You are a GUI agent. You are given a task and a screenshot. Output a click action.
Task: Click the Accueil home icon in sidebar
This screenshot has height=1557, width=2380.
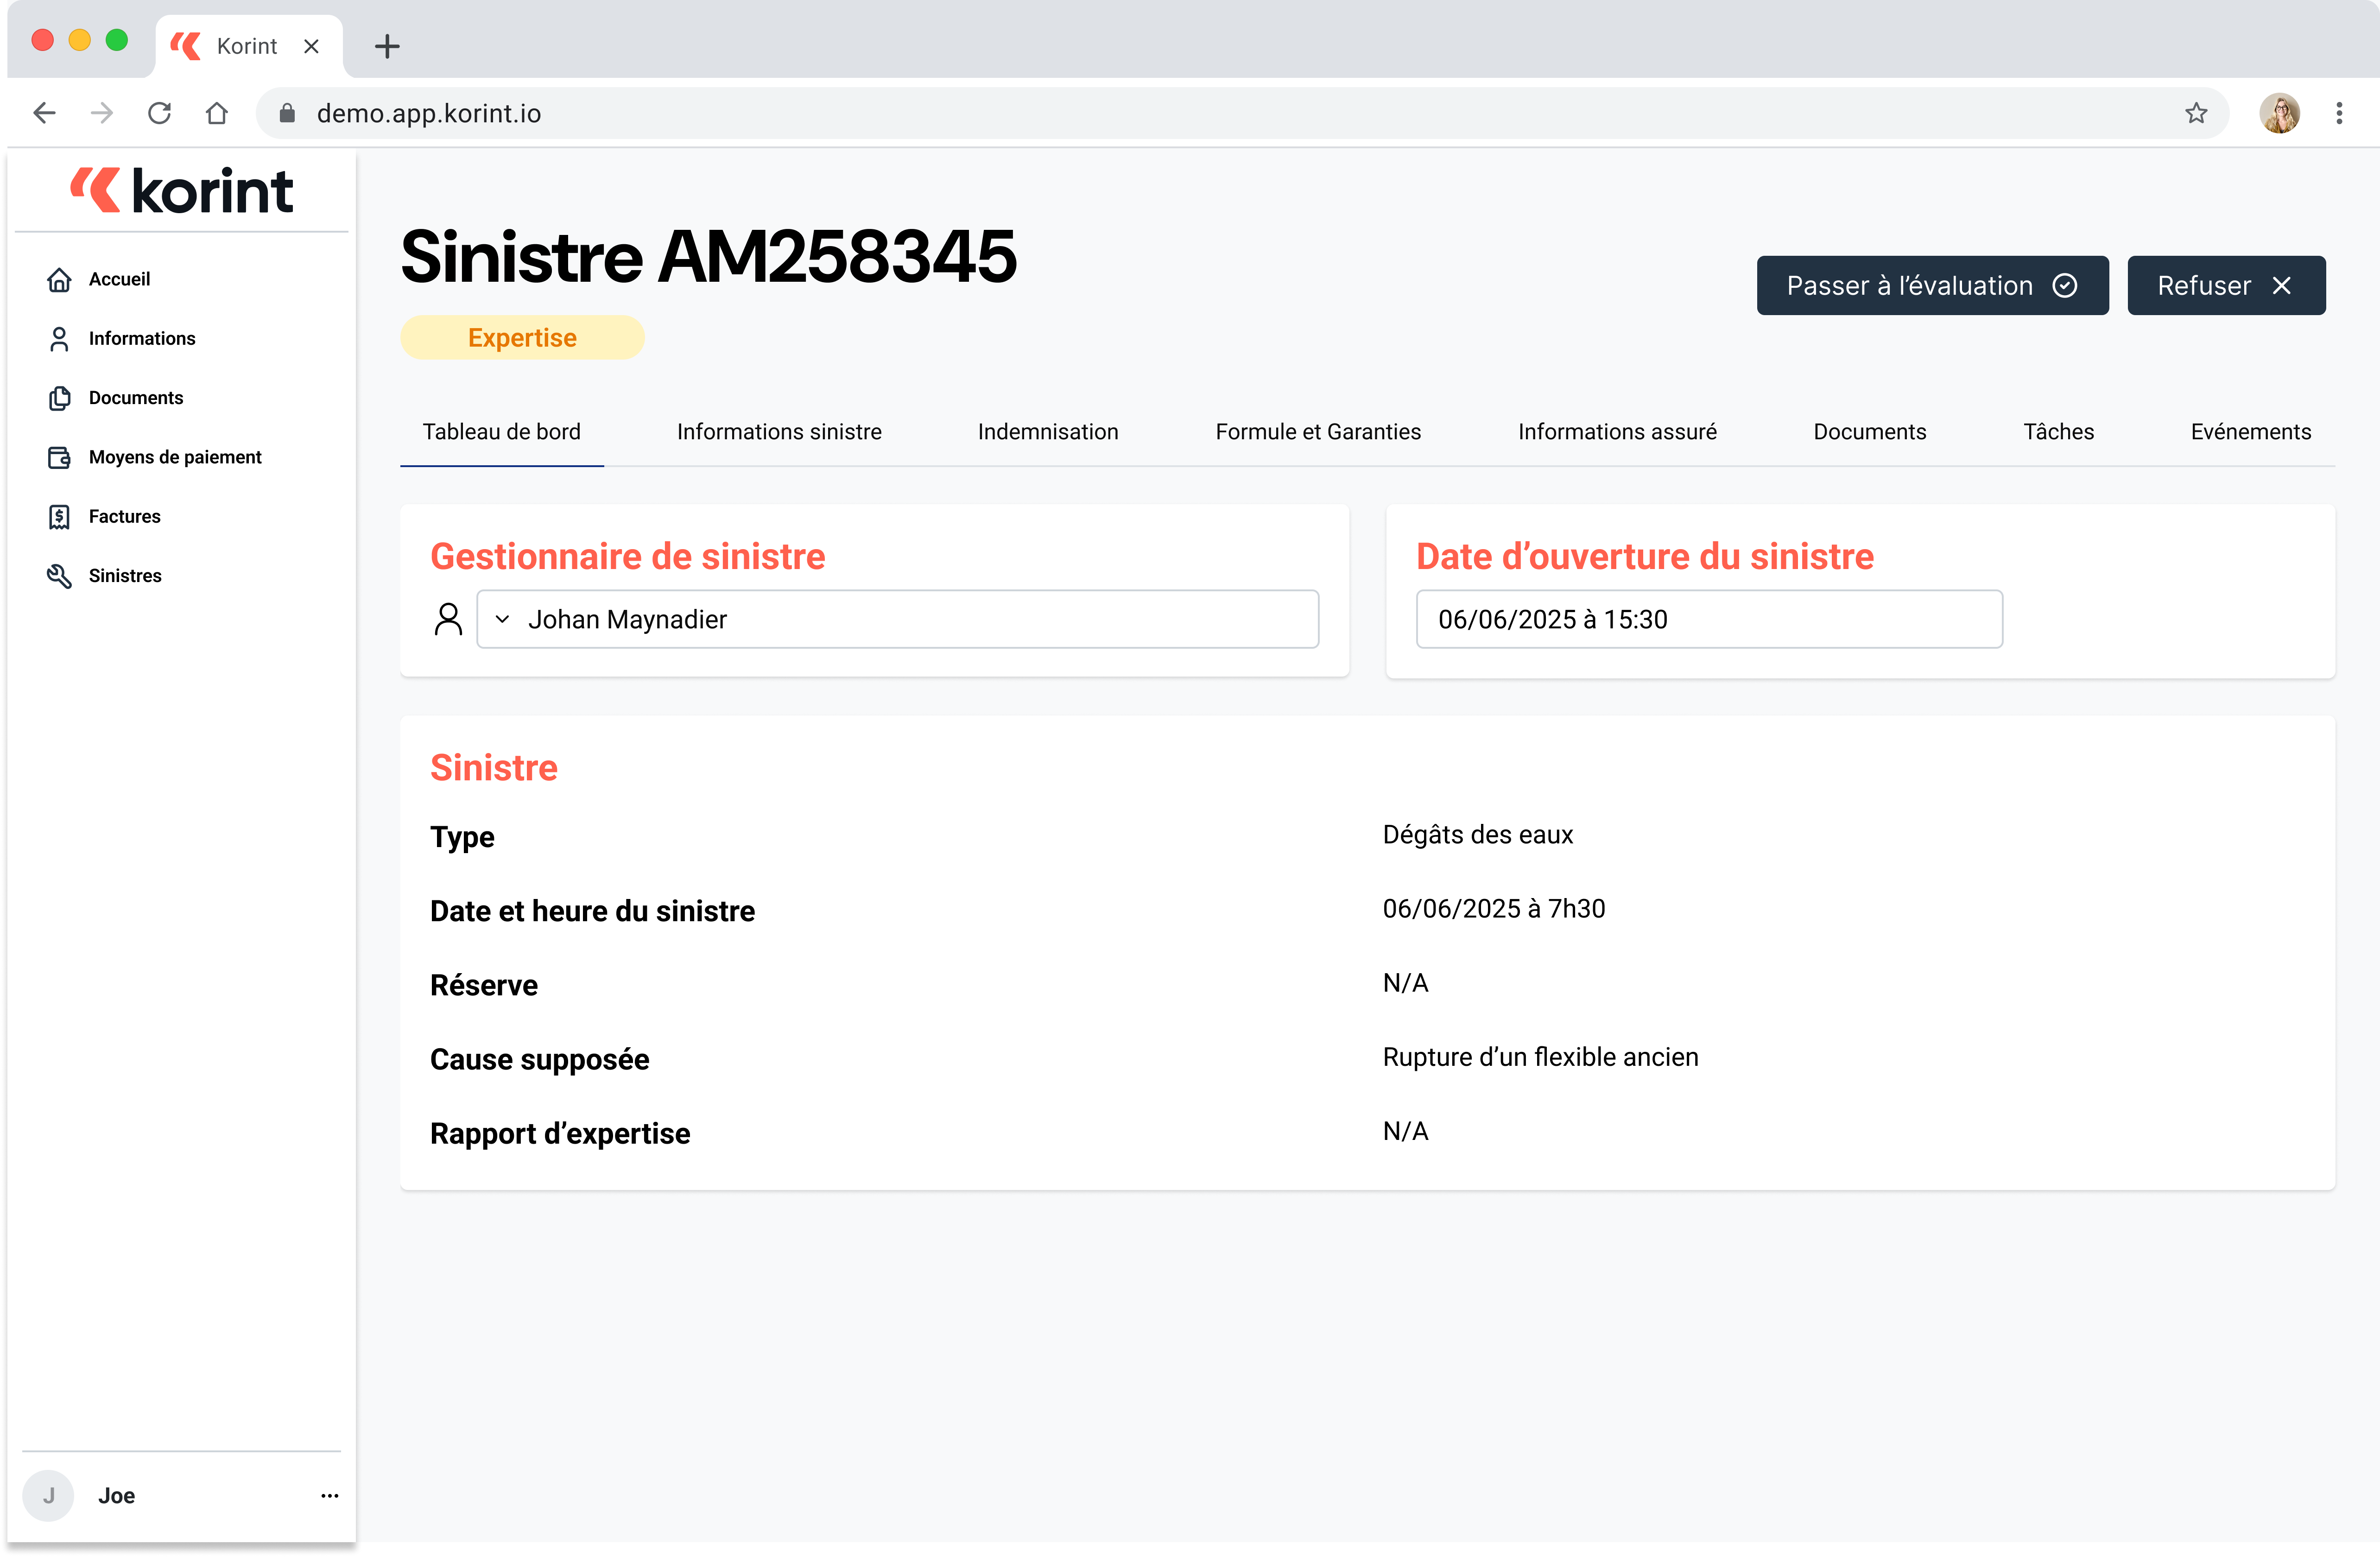pyautogui.click(x=59, y=280)
